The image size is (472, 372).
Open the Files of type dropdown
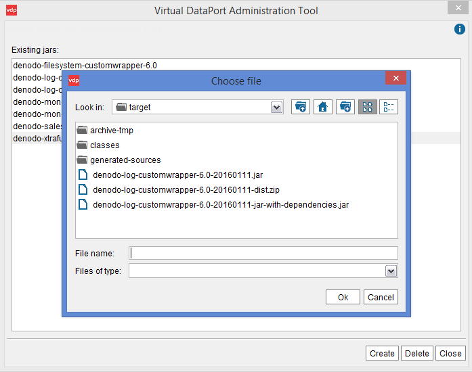[391, 271]
